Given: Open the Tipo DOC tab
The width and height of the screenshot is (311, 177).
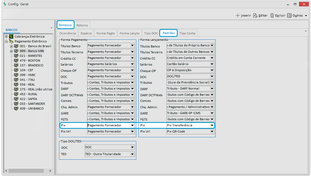Looking at the screenshot, I should [x=151, y=33].
